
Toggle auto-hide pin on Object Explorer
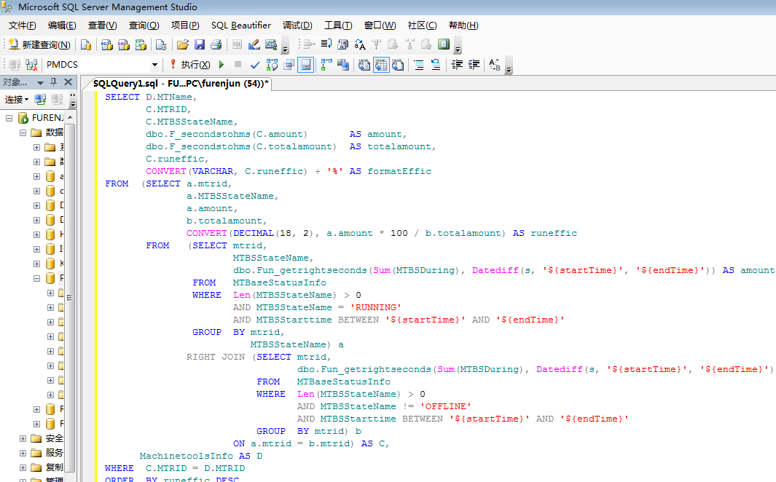tap(53, 82)
